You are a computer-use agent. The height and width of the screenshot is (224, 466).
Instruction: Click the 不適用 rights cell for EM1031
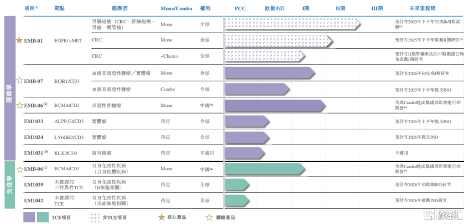pyautogui.click(x=207, y=153)
